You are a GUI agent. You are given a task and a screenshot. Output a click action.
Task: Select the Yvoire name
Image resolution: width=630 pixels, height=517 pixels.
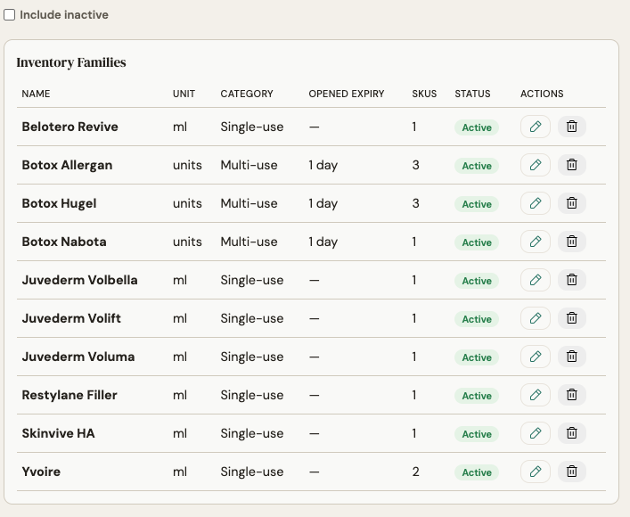[41, 472]
